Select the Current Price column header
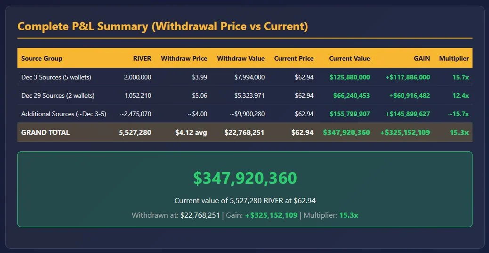The width and height of the screenshot is (489, 253). tap(293, 58)
